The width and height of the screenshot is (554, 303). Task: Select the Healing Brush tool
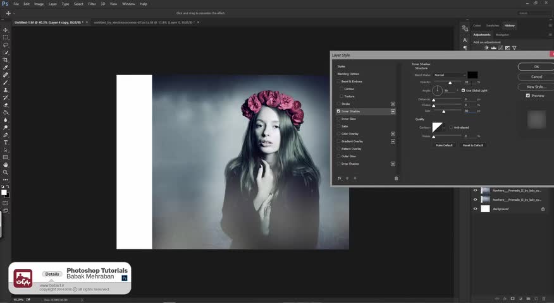[x=6, y=75]
